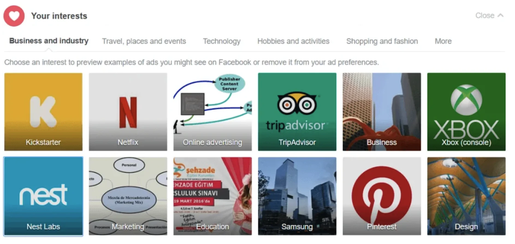Select the Business and industry tab
This screenshot has width=515, height=244.
point(49,41)
